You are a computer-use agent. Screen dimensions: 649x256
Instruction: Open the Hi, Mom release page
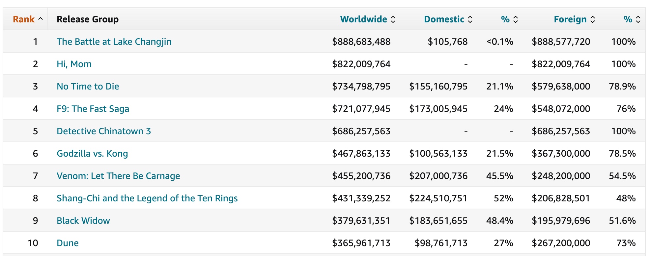(x=74, y=64)
